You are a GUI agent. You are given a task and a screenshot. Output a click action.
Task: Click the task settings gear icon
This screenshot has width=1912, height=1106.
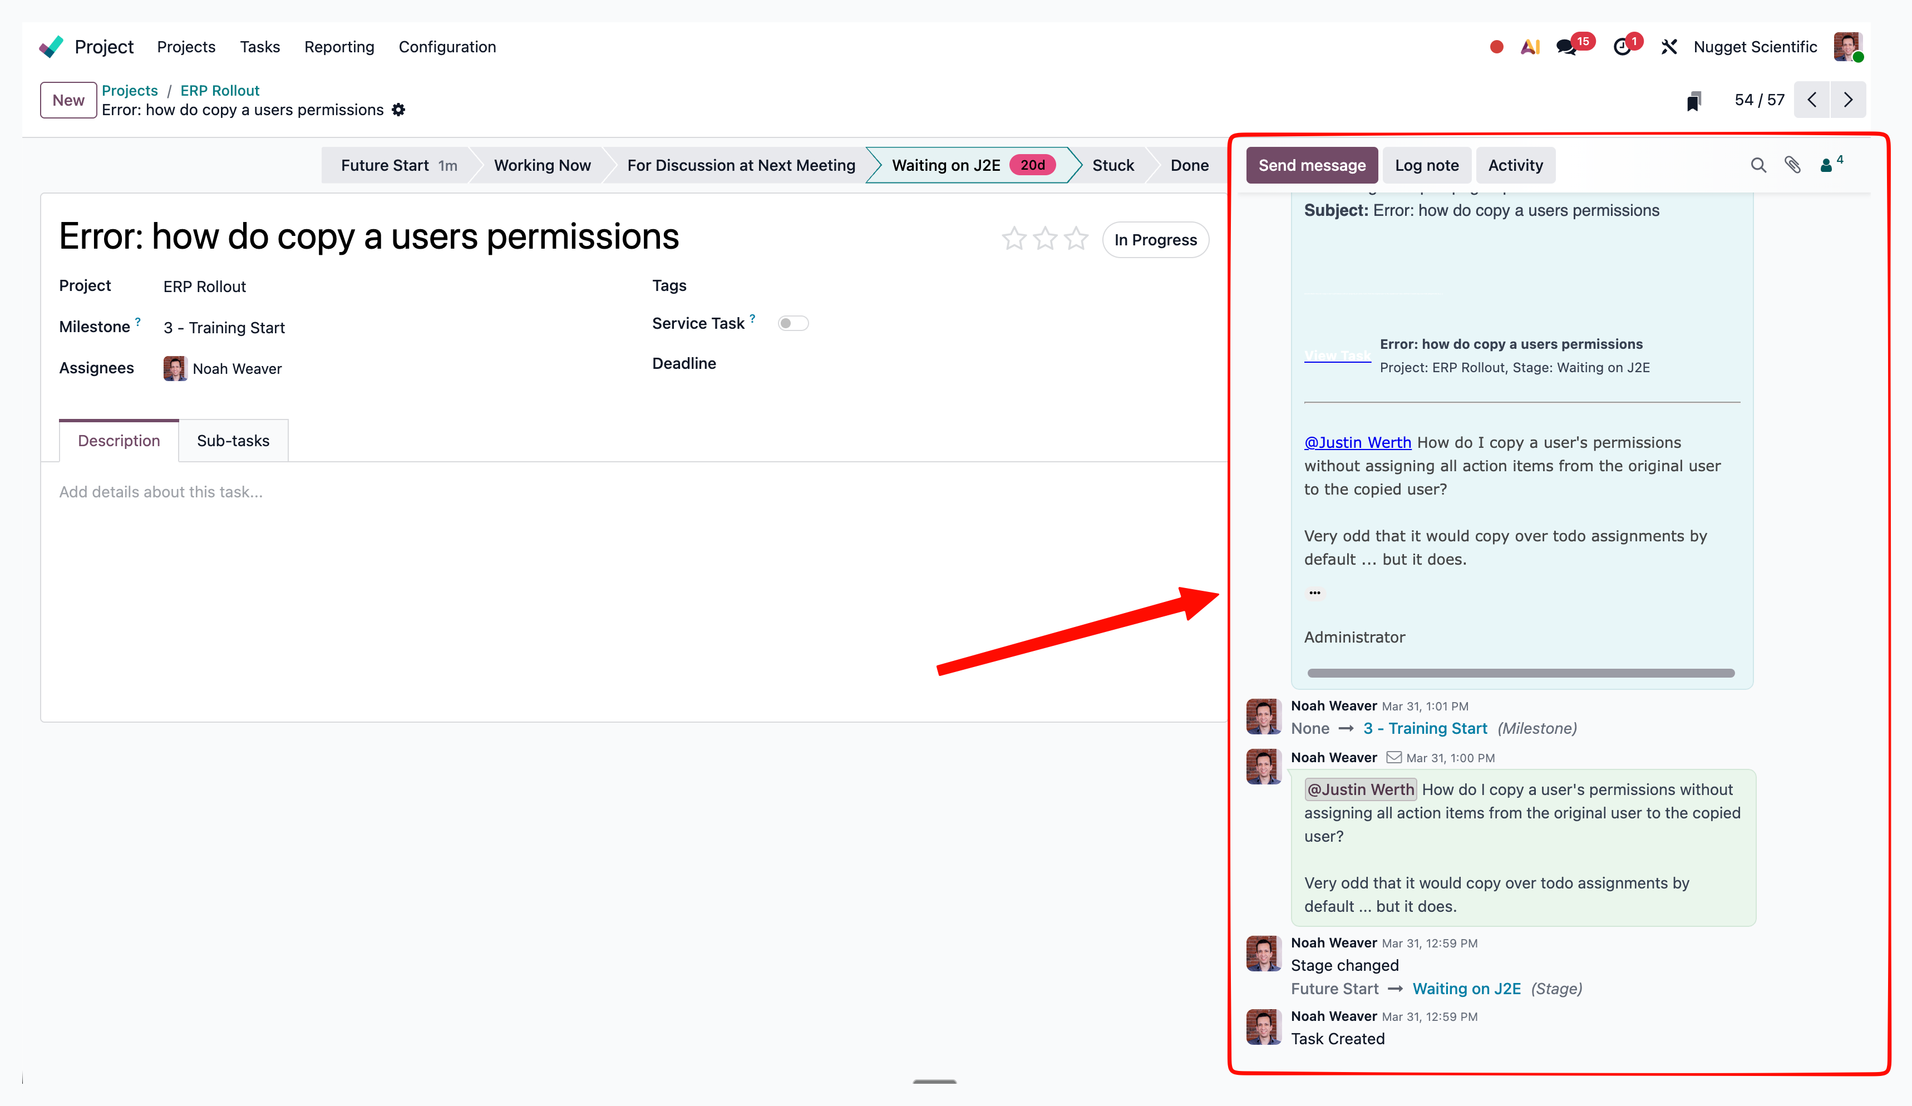pyautogui.click(x=399, y=110)
